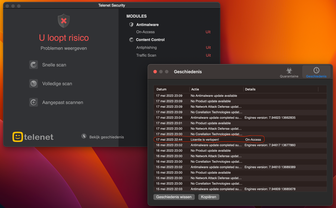Screen dimensions: 336x208
Task: Select 'No Antimalware update available' row
Action: [240, 96]
